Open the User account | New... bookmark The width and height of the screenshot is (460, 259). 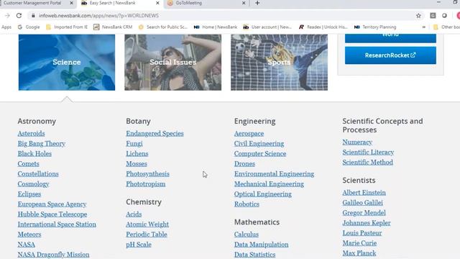pos(267,27)
